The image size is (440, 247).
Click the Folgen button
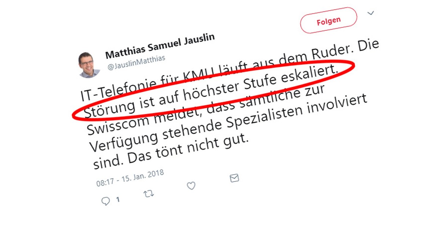328,20
